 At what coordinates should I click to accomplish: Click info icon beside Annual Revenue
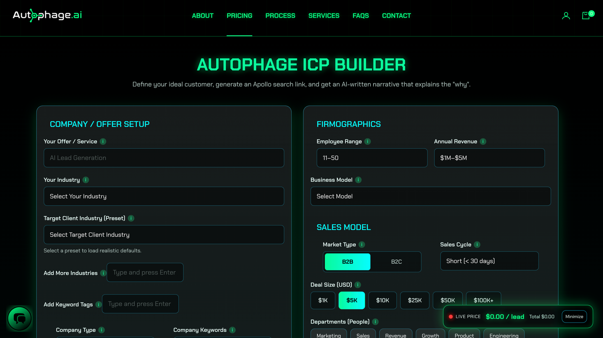(x=483, y=141)
